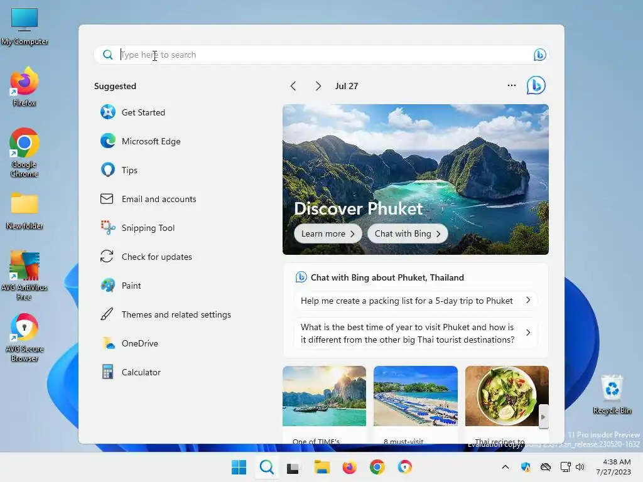Launch Firefox from the taskbar
The image size is (643, 482).
pyautogui.click(x=349, y=467)
